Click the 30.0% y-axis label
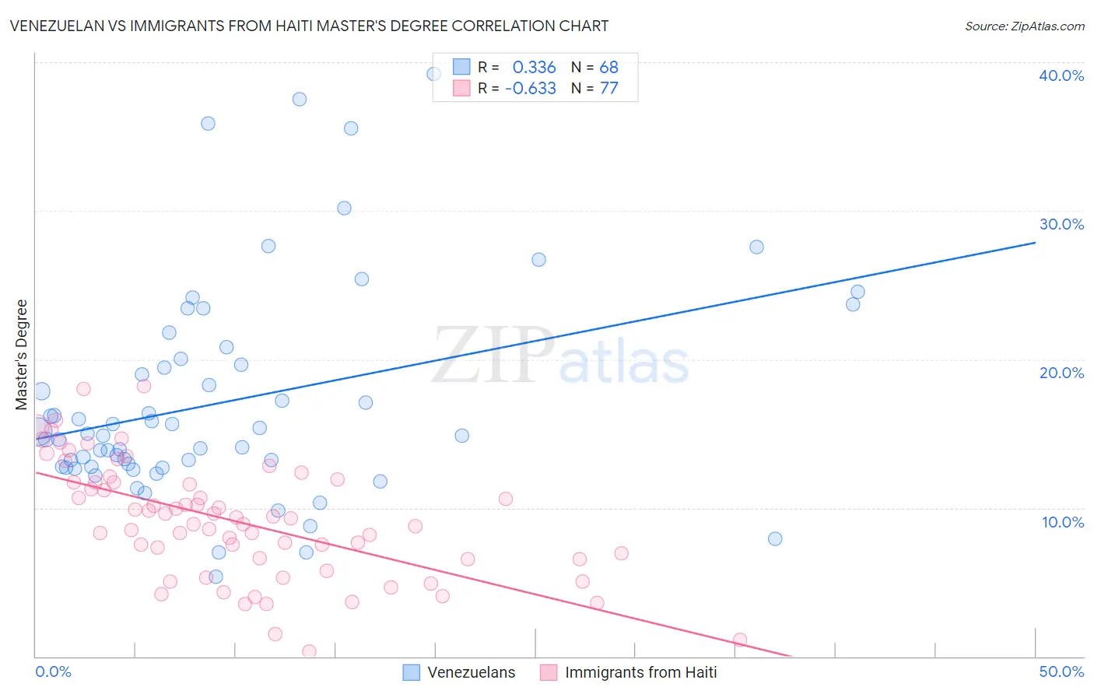The image size is (1094, 694). (x=1061, y=224)
